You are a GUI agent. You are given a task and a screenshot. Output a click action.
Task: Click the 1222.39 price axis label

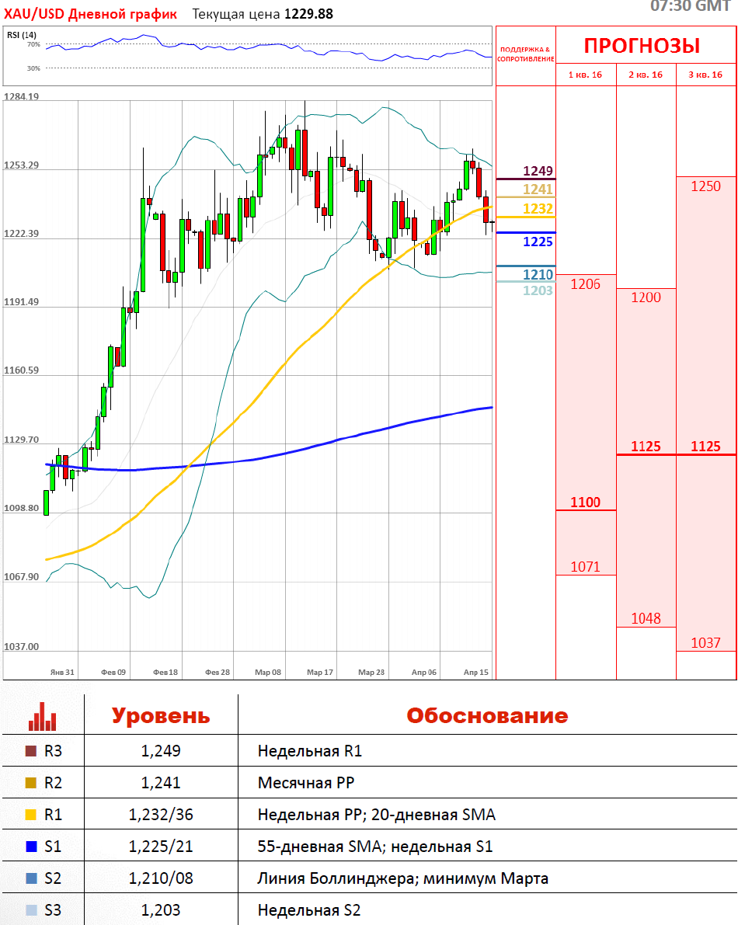pyautogui.click(x=21, y=234)
